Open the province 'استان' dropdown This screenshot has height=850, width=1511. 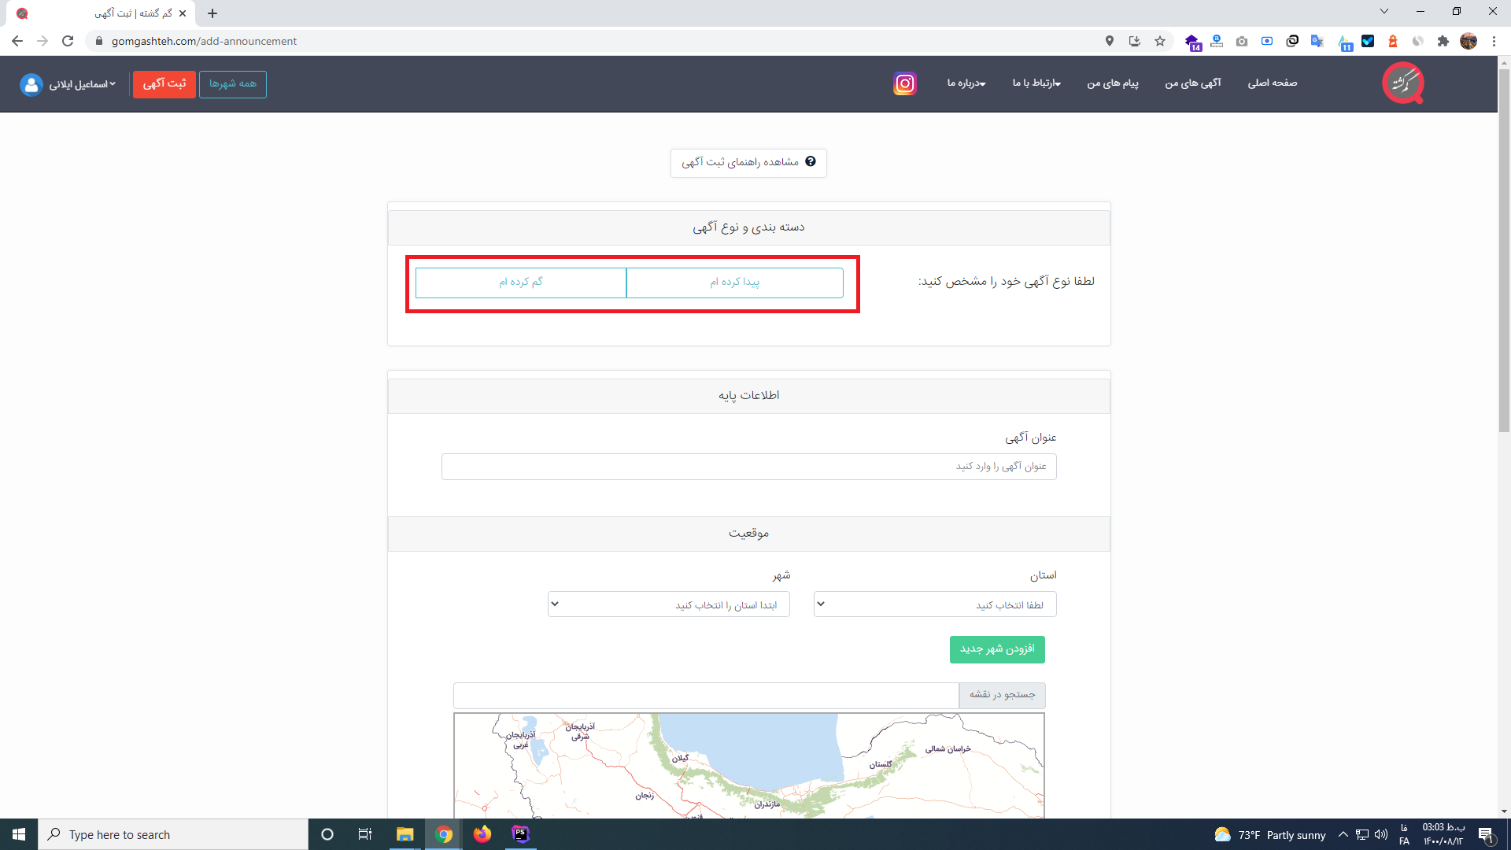coord(935,604)
